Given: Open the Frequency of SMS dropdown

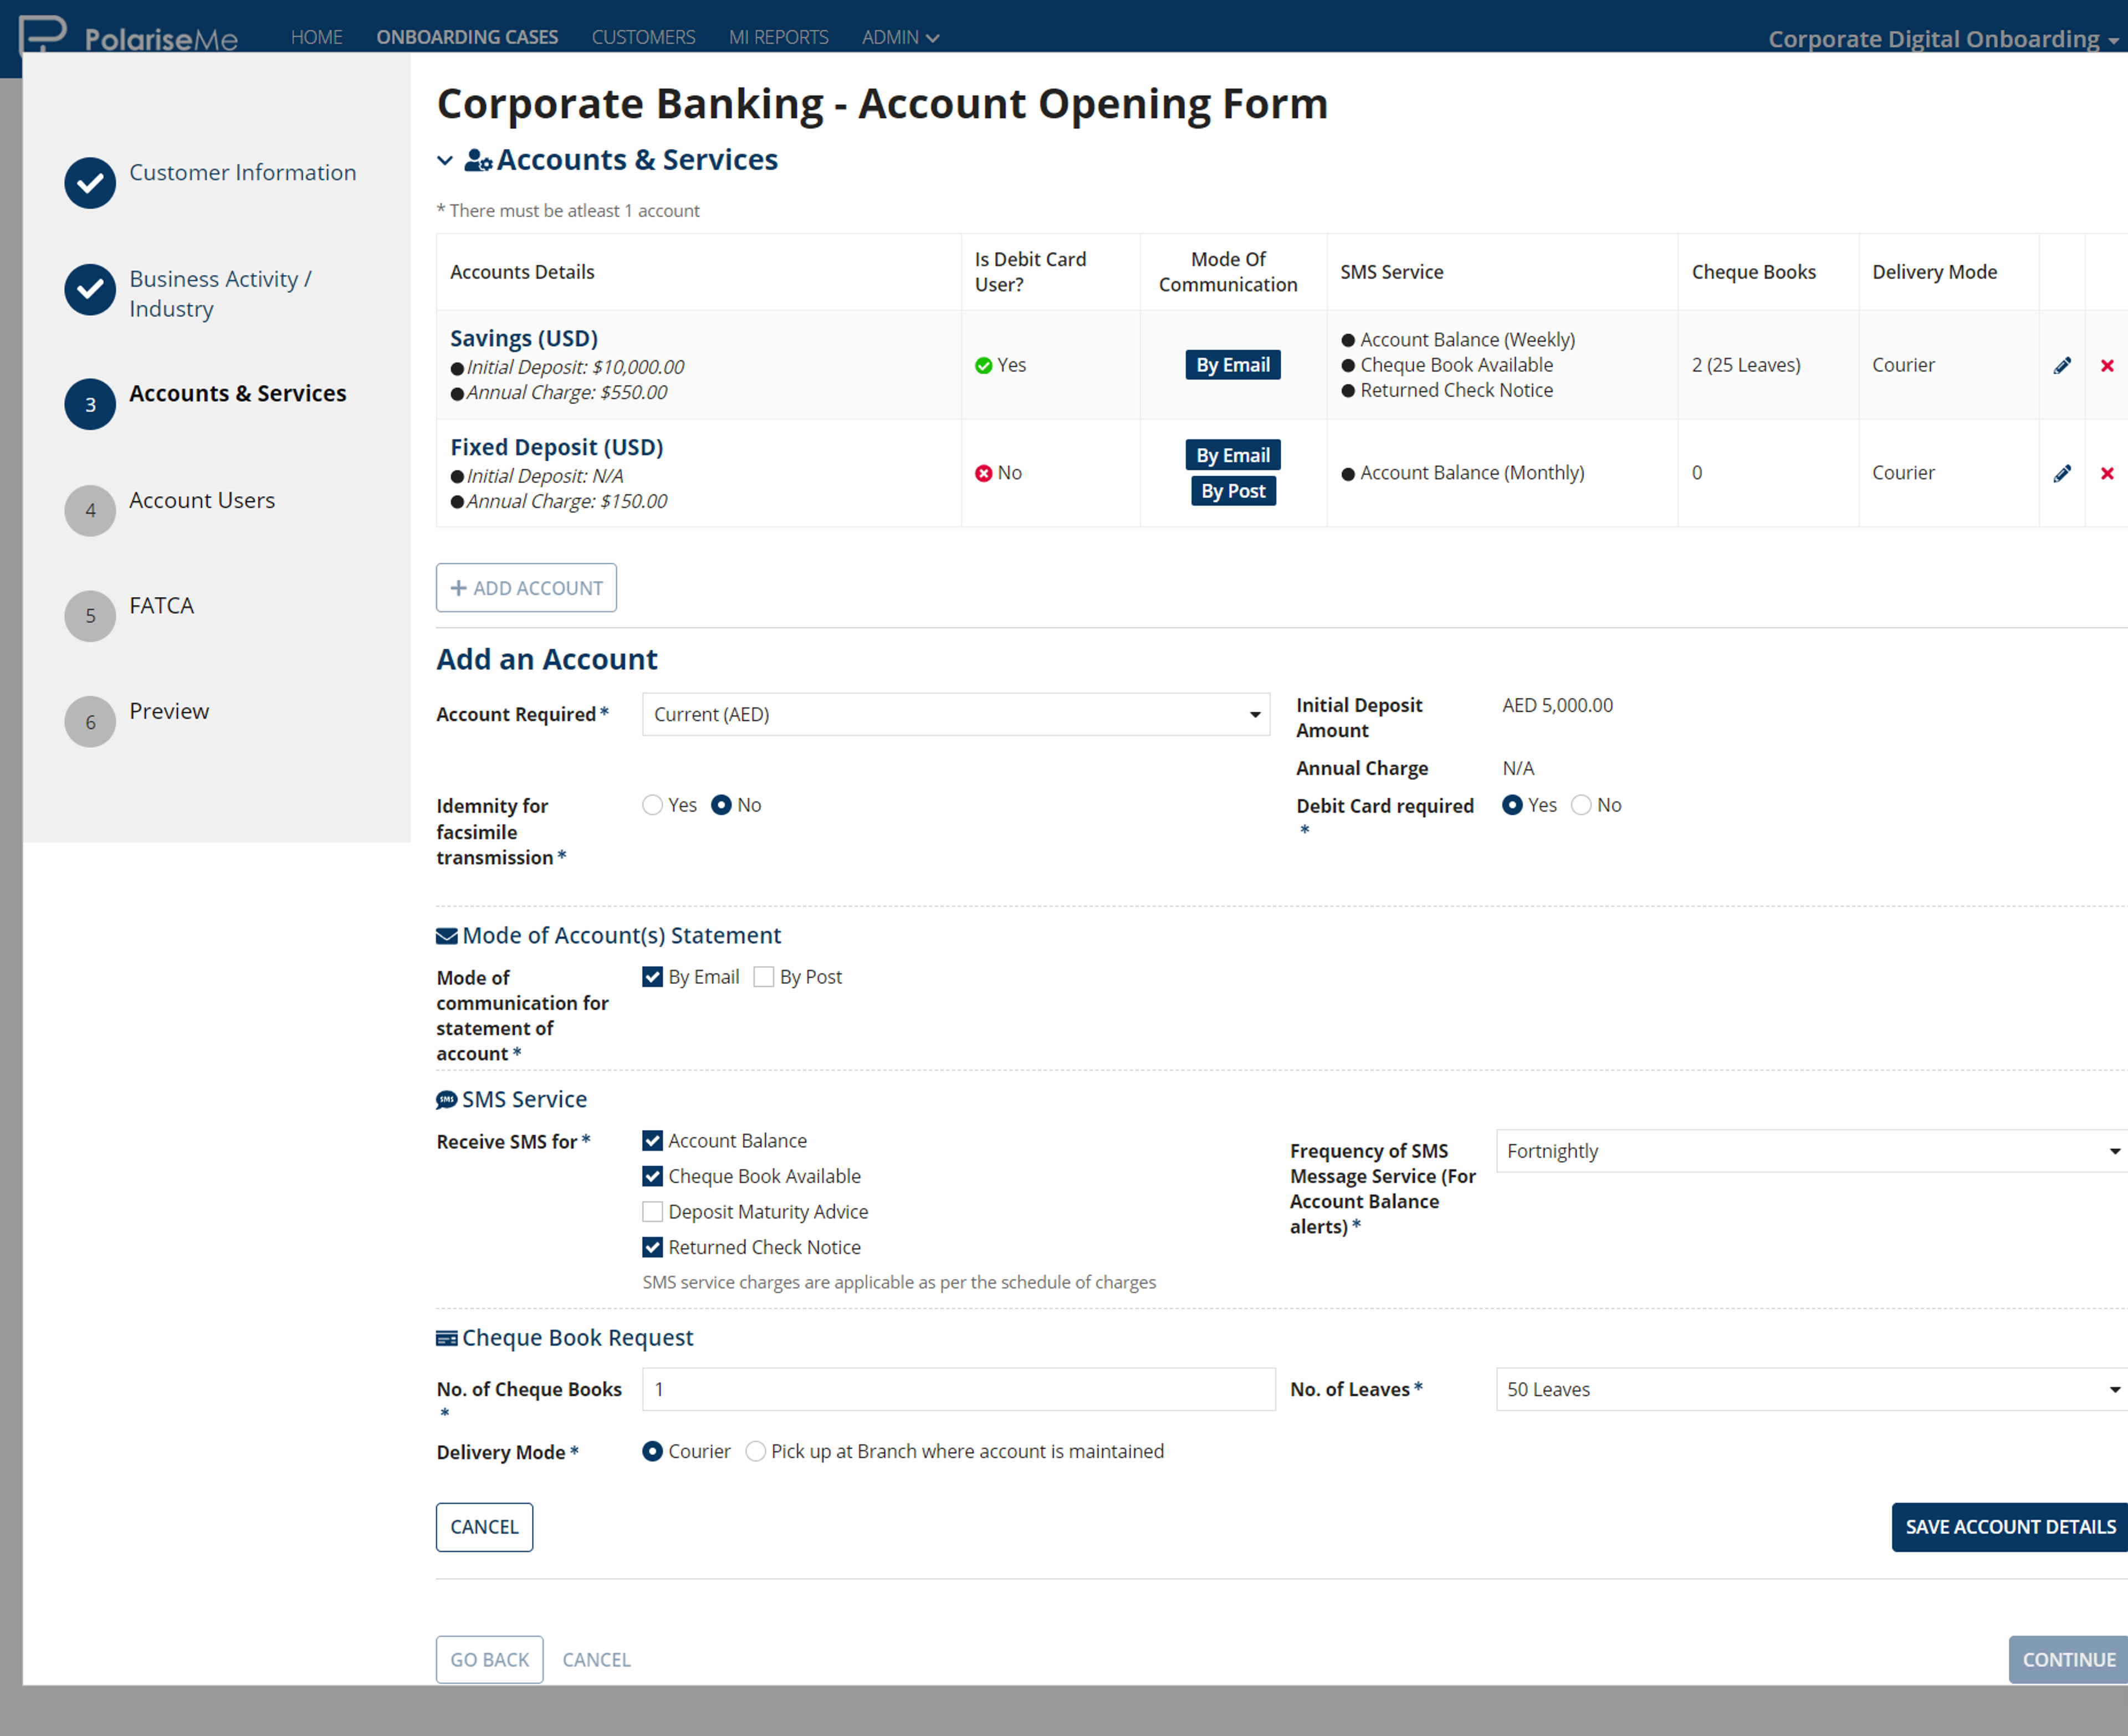Looking at the screenshot, I should point(1811,1151).
